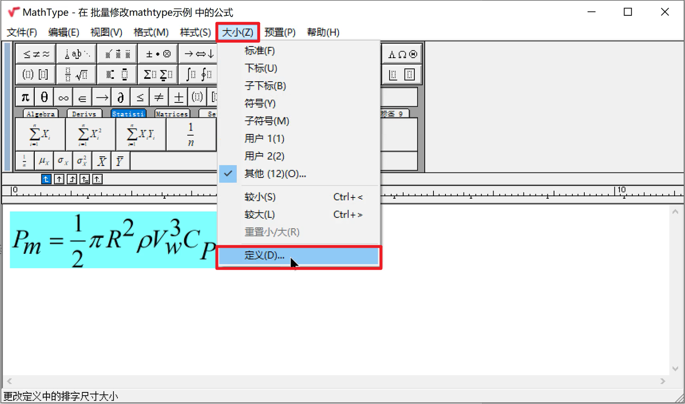This screenshot has height=404, width=685.
Task: Insert the partial derivative symbol ∂
Action: coord(121,97)
